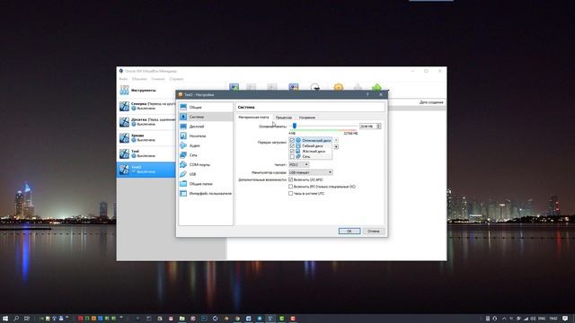
Task: Click the gear Настроить toolbar icon
Action: click(338, 88)
